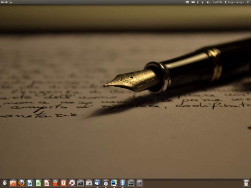Viewport: 251px width, 188px height.
Task: Open Ubuntu One from dock
Action: [64, 183]
